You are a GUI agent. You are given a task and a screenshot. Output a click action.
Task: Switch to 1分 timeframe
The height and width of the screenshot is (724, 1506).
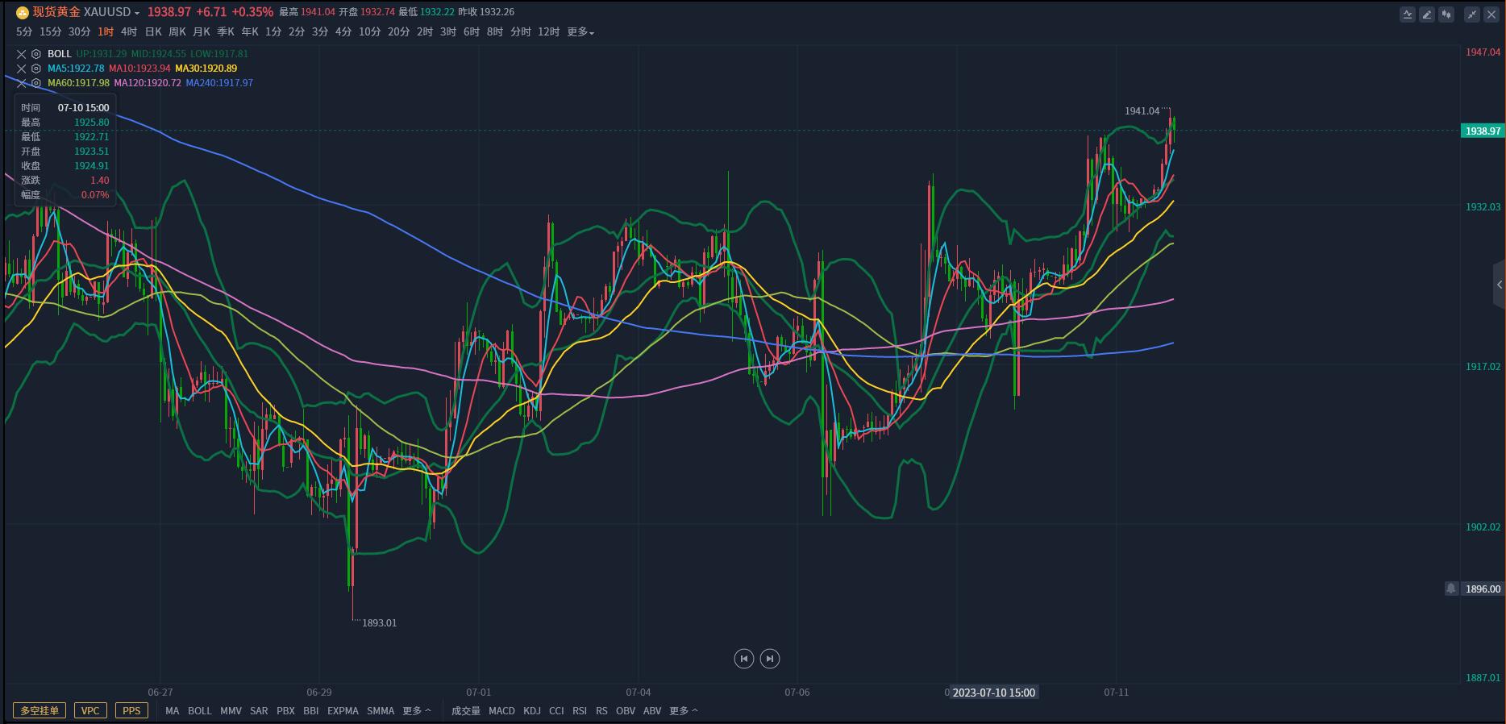273,32
